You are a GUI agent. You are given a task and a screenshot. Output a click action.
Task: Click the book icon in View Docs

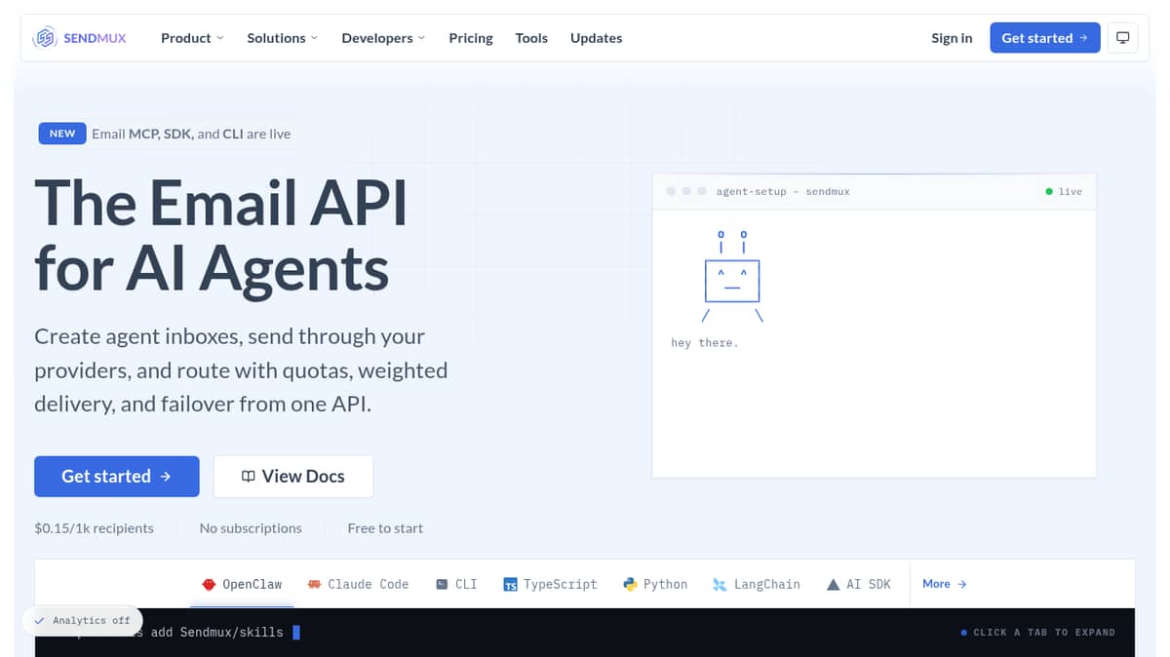(x=249, y=476)
